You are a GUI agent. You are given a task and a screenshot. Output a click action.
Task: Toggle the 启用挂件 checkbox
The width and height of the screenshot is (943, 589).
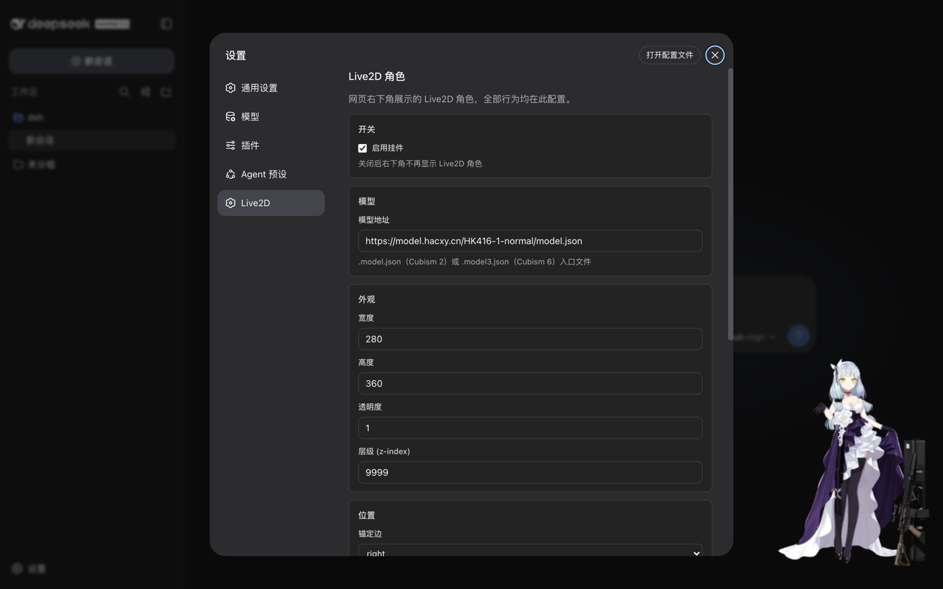click(x=362, y=148)
